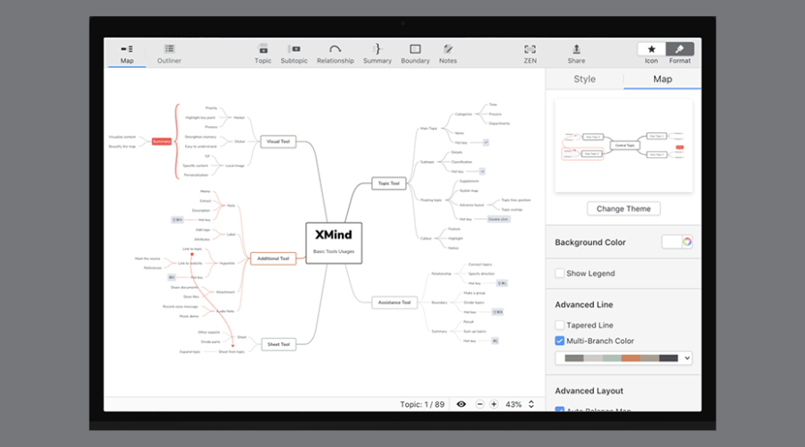Click the theme preview thumbnail
Image resolution: width=805 pixels, height=447 pixels.
pos(623,146)
